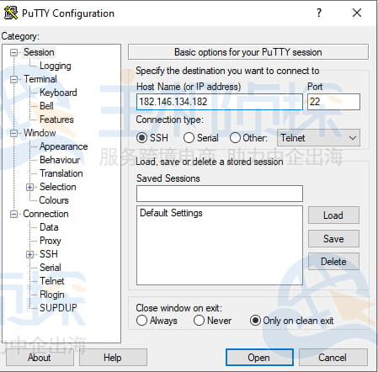Open the Selection category

58,187
